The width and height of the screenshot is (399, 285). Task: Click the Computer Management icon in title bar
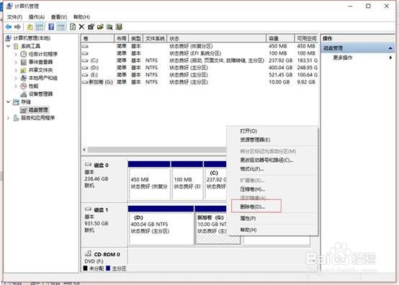tap(9, 6)
